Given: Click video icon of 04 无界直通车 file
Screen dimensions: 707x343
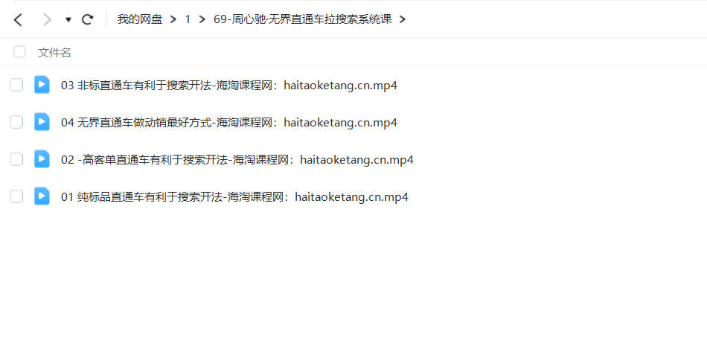Looking at the screenshot, I should (x=42, y=122).
